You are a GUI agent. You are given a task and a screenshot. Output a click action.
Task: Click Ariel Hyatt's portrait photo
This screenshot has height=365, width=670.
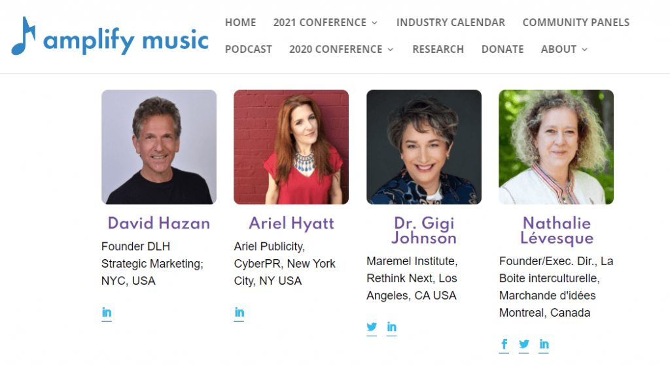(x=291, y=147)
